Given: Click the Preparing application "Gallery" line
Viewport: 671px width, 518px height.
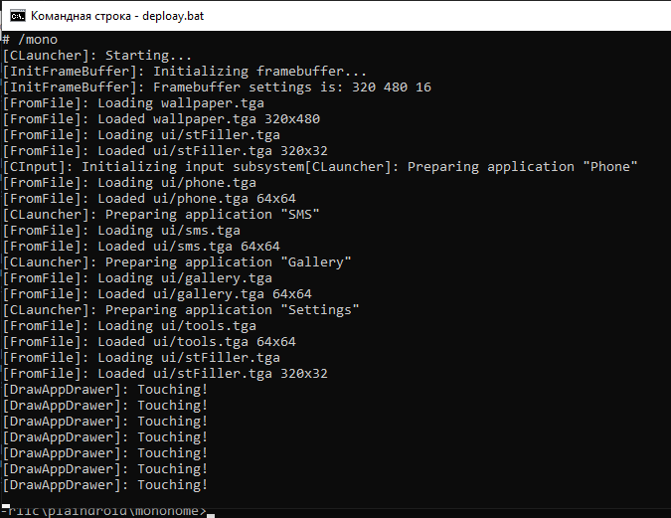Looking at the screenshot, I should (177, 262).
